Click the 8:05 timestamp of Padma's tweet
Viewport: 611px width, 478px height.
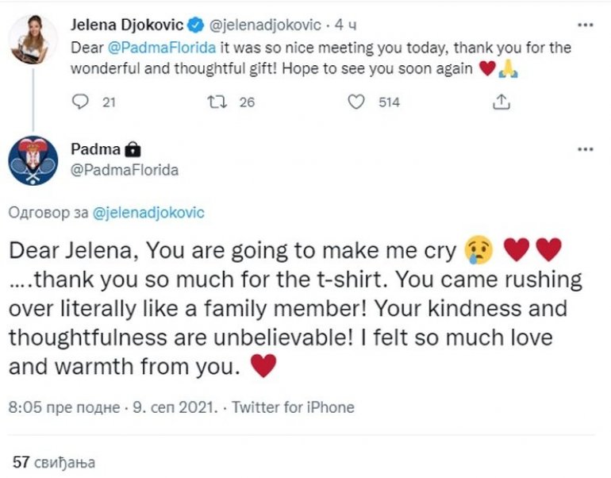click(112, 407)
